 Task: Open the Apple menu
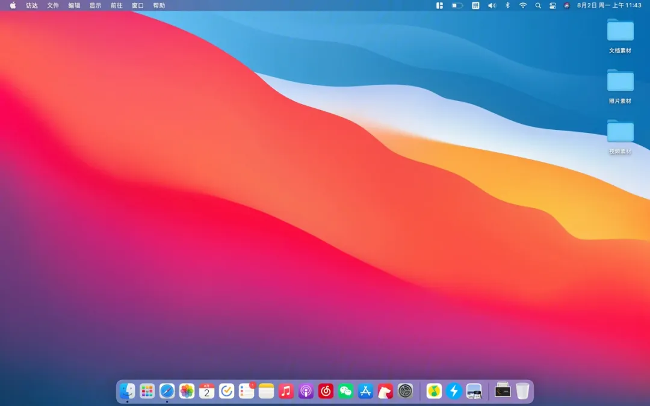[13, 5]
